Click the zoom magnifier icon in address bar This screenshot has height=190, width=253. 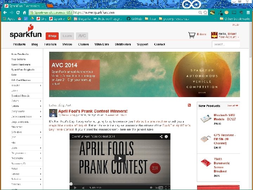[x=200, y=12]
